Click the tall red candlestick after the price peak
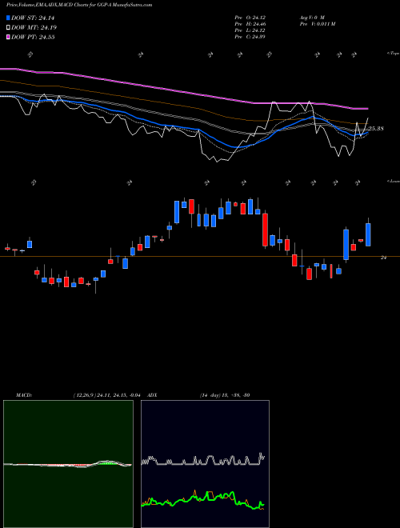This screenshot has width=400, height=528. pos(266,230)
